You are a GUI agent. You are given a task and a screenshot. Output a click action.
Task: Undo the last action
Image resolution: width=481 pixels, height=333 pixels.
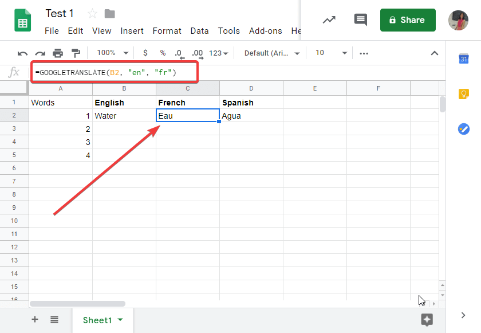click(x=22, y=53)
